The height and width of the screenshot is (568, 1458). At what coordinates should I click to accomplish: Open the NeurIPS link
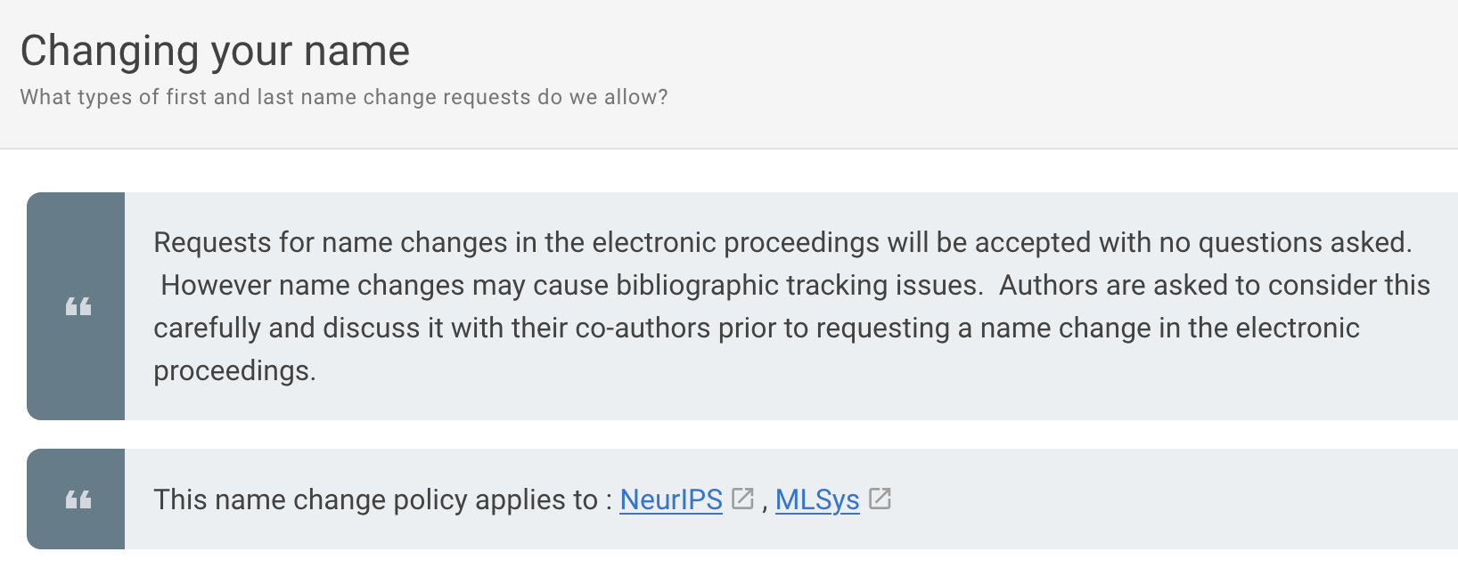coord(671,499)
